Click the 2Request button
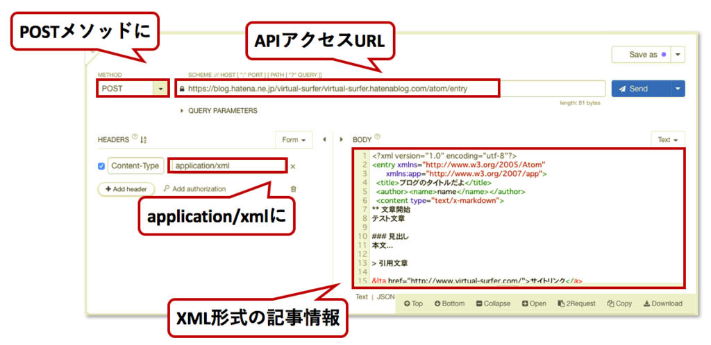The height and width of the screenshot is (345, 711). coord(576,303)
